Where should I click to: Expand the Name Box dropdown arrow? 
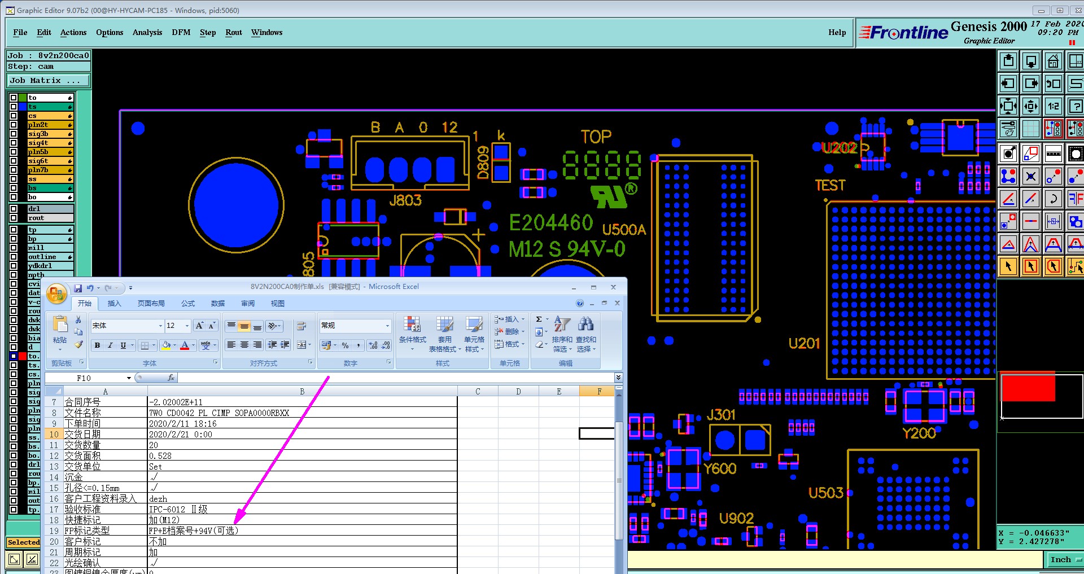tap(129, 378)
